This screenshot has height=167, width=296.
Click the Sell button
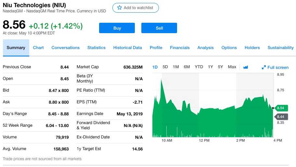[159, 28]
